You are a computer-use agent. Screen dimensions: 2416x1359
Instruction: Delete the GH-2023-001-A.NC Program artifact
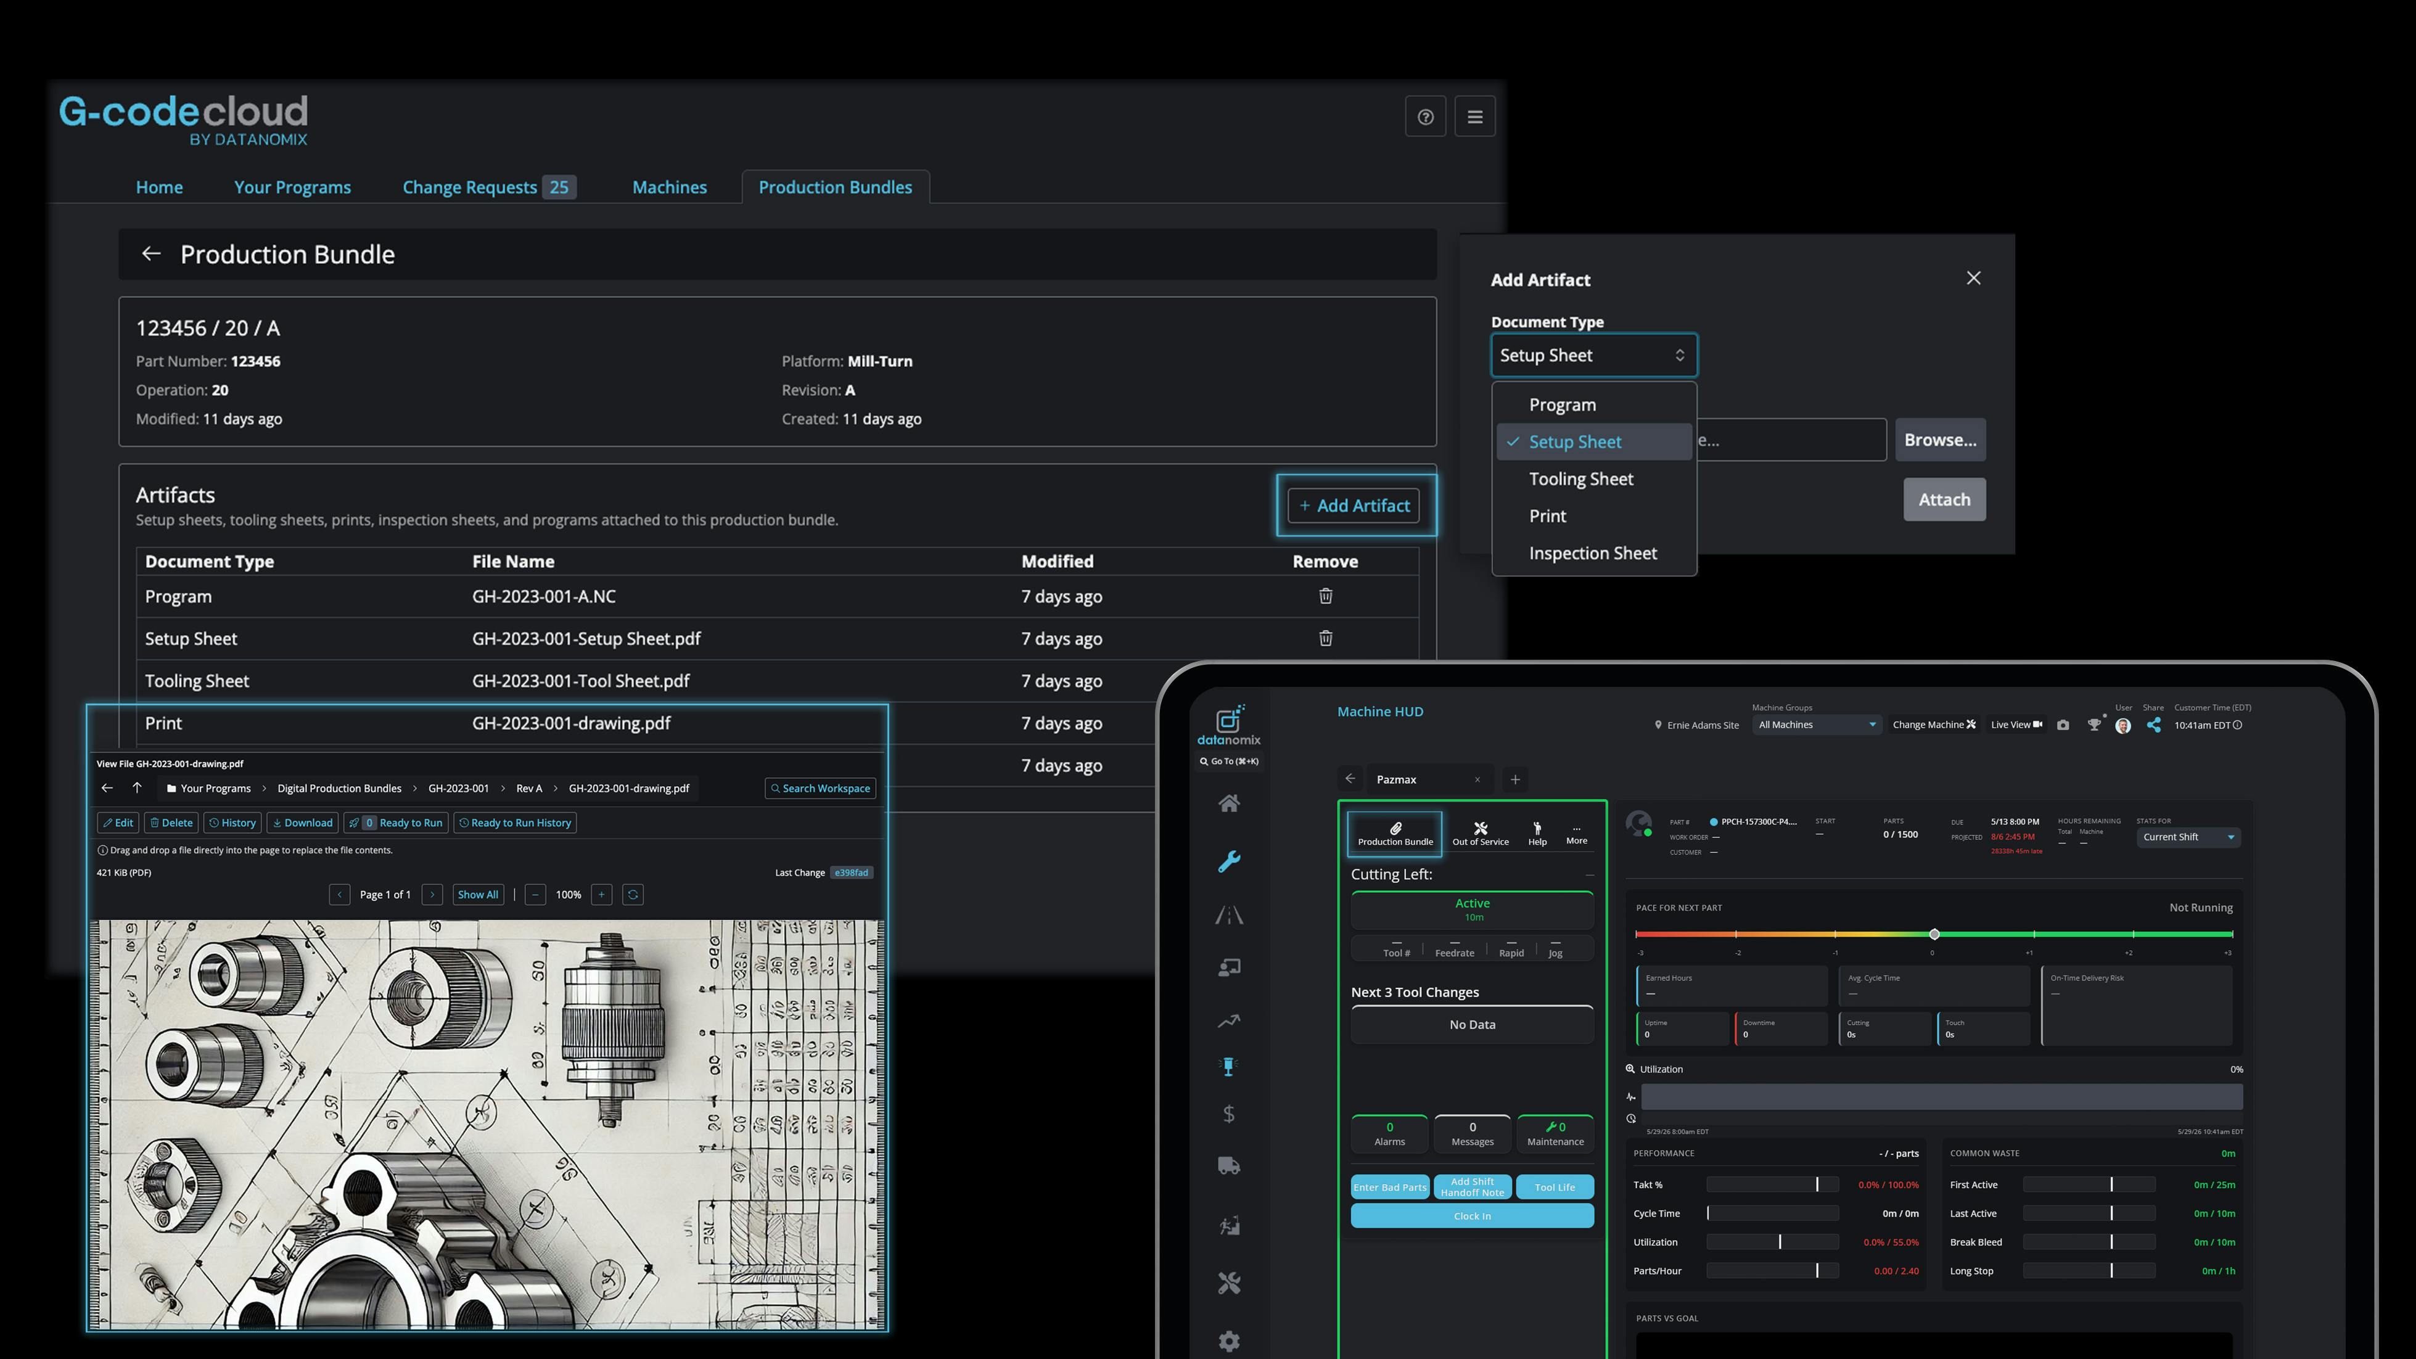coord(1325,596)
